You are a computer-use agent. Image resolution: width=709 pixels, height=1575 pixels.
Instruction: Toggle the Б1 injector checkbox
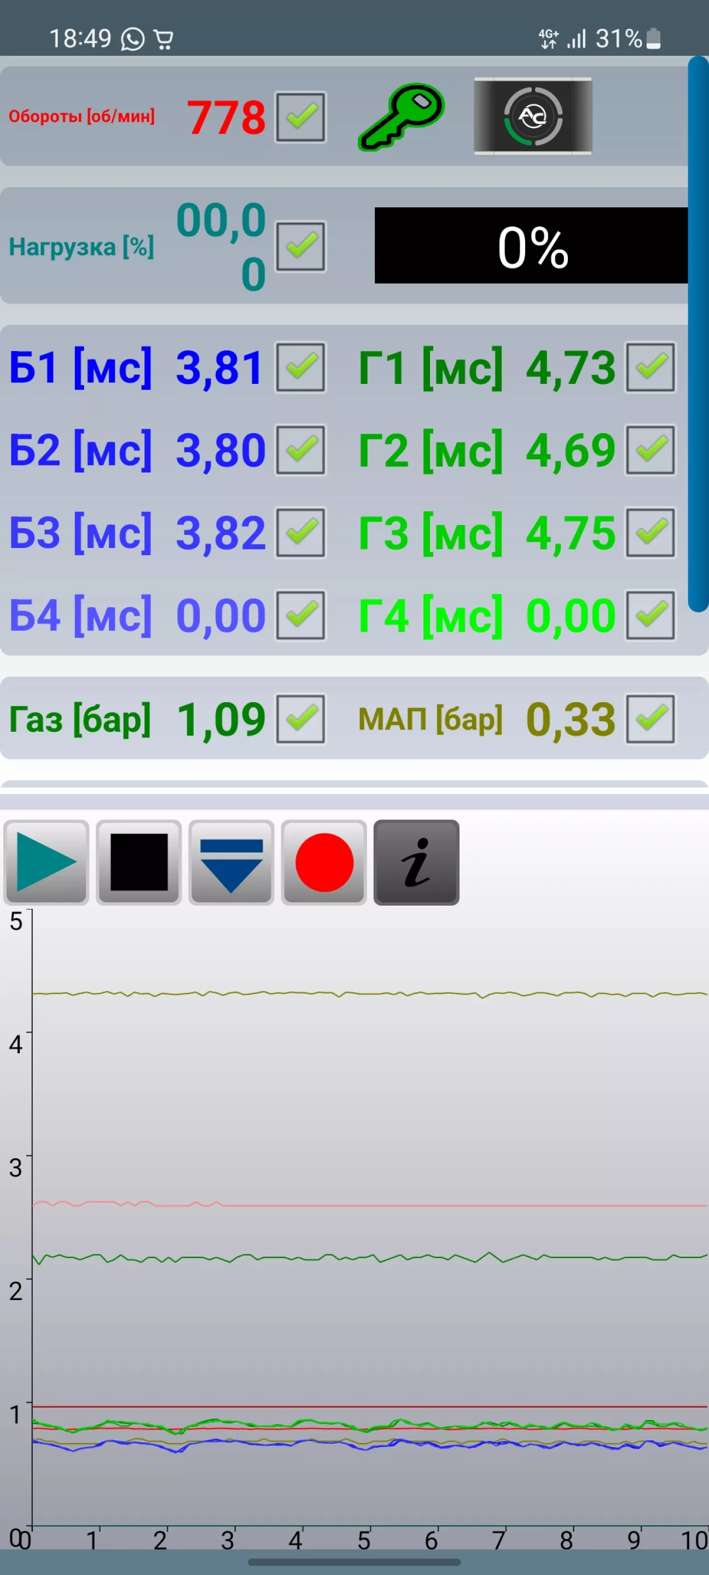300,367
